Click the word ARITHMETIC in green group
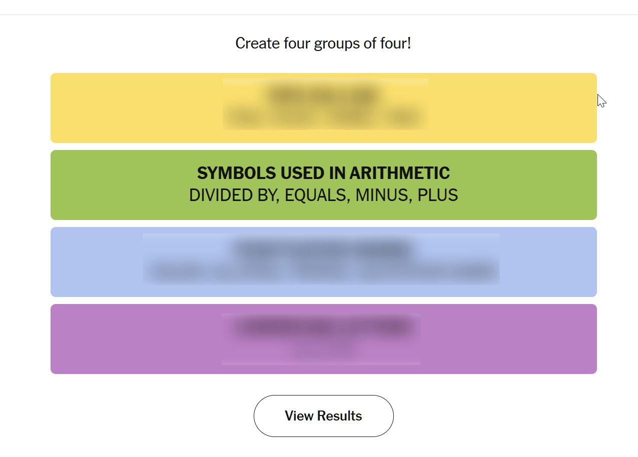Screen dimensions: 638x457 coord(399,173)
